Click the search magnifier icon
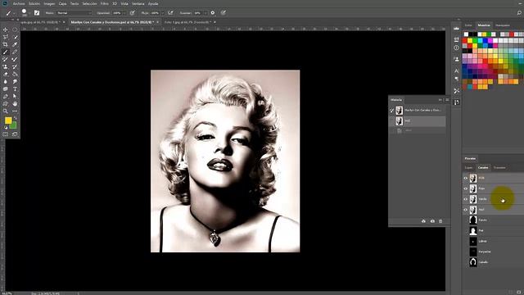The image size is (524, 295). 519,13
